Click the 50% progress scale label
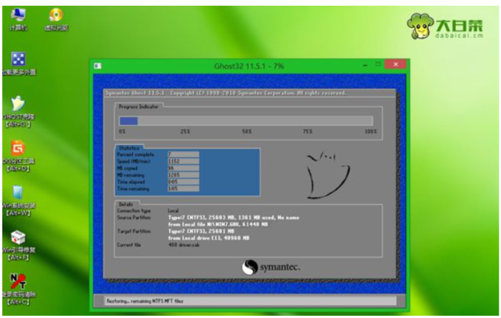501x318 pixels. click(x=247, y=132)
